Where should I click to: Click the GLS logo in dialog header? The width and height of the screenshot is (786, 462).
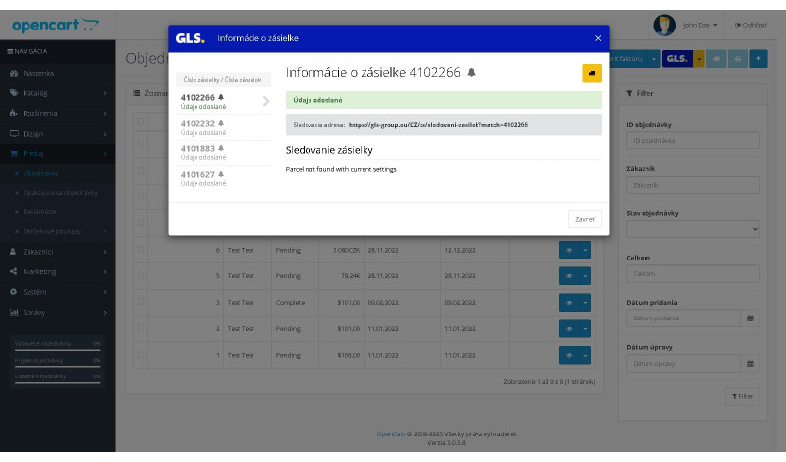click(x=190, y=38)
